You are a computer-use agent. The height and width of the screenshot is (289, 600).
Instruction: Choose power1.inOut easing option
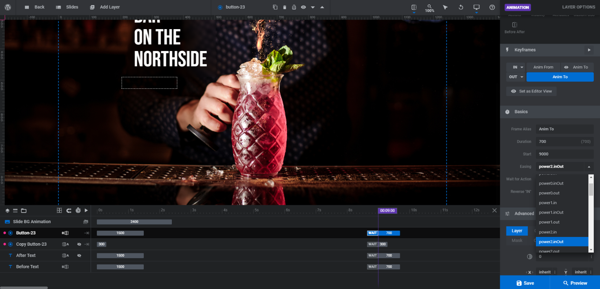coord(562,213)
